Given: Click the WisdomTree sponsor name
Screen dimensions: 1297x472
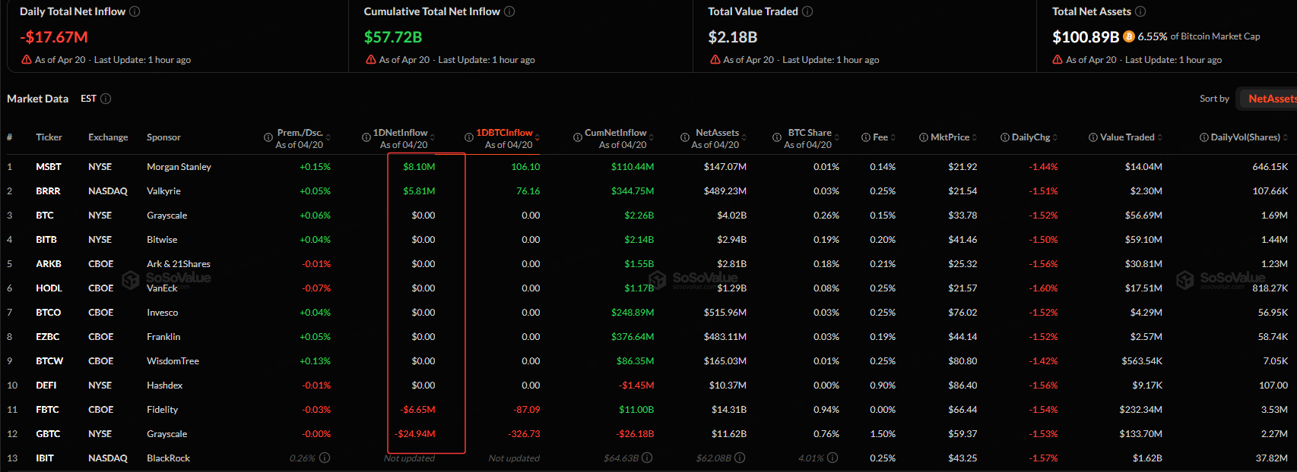Looking at the screenshot, I should click(x=173, y=360).
